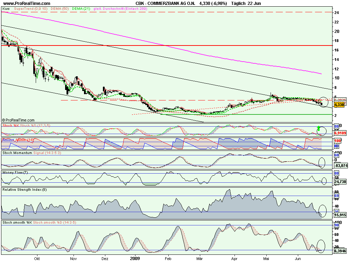The image size is (350, 280).
Task: Select the 'SuperTrend (0,9 10)' indicator label
Action: 31,9
